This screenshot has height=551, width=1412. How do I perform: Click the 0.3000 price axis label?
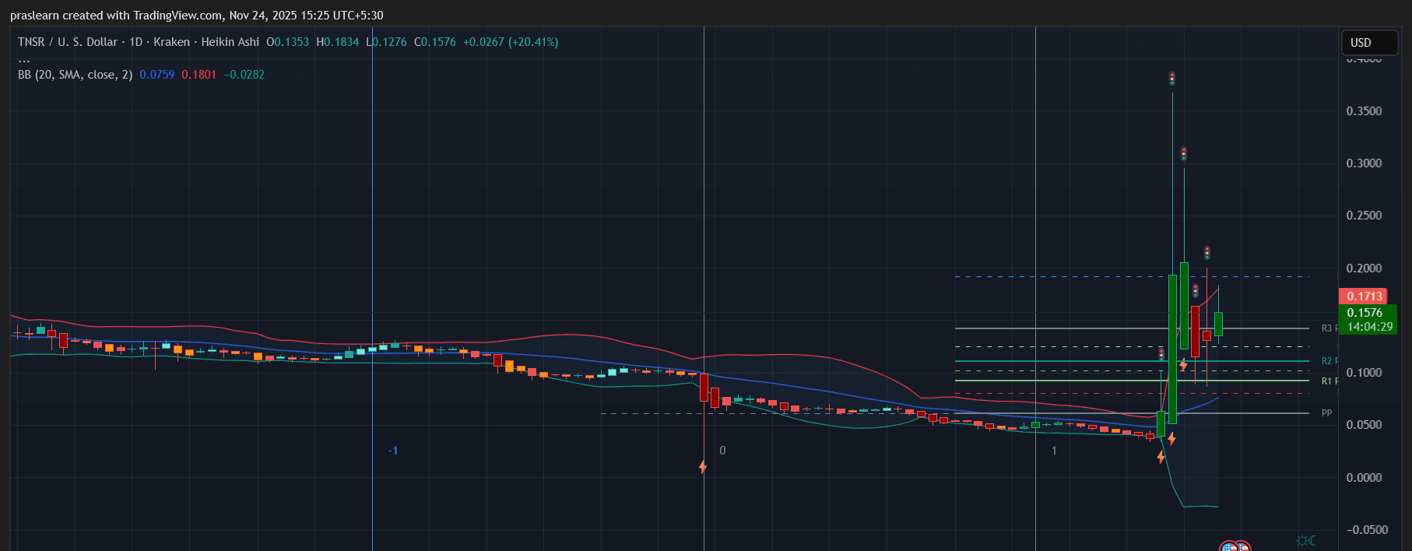pyautogui.click(x=1364, y=163)
